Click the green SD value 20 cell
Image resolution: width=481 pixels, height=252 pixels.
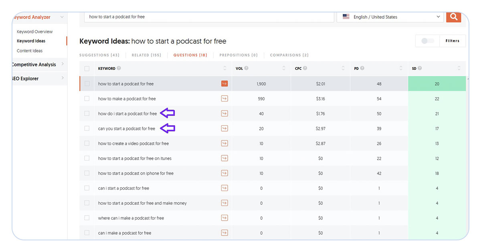point(437,83)
